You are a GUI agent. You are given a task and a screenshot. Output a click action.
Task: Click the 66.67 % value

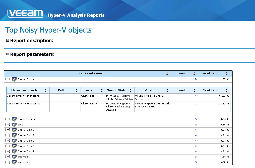coord(224,96)
